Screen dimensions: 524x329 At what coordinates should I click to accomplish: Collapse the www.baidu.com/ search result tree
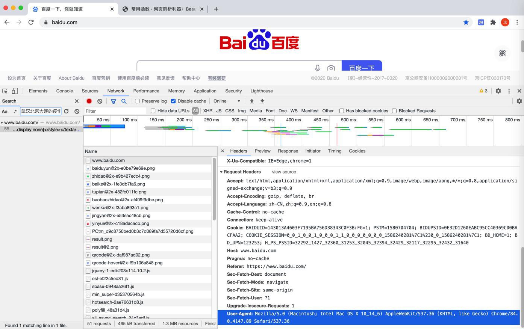(2, 122)
